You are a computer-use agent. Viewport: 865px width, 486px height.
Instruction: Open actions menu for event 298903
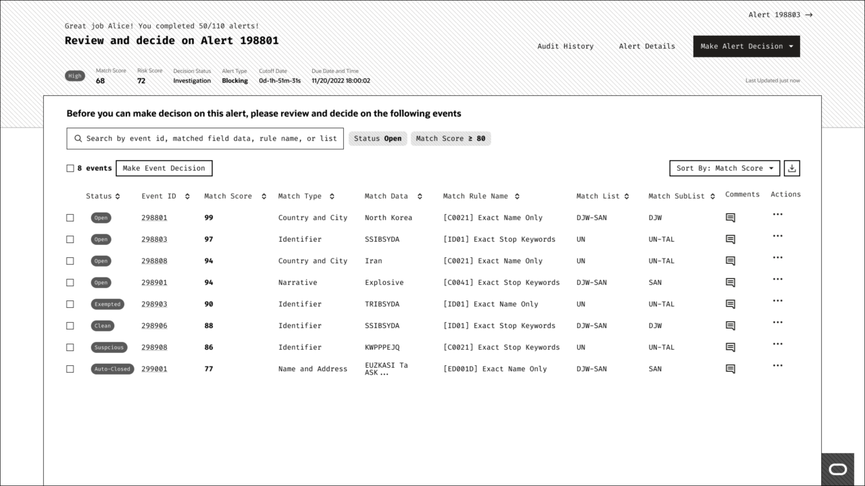777,301
